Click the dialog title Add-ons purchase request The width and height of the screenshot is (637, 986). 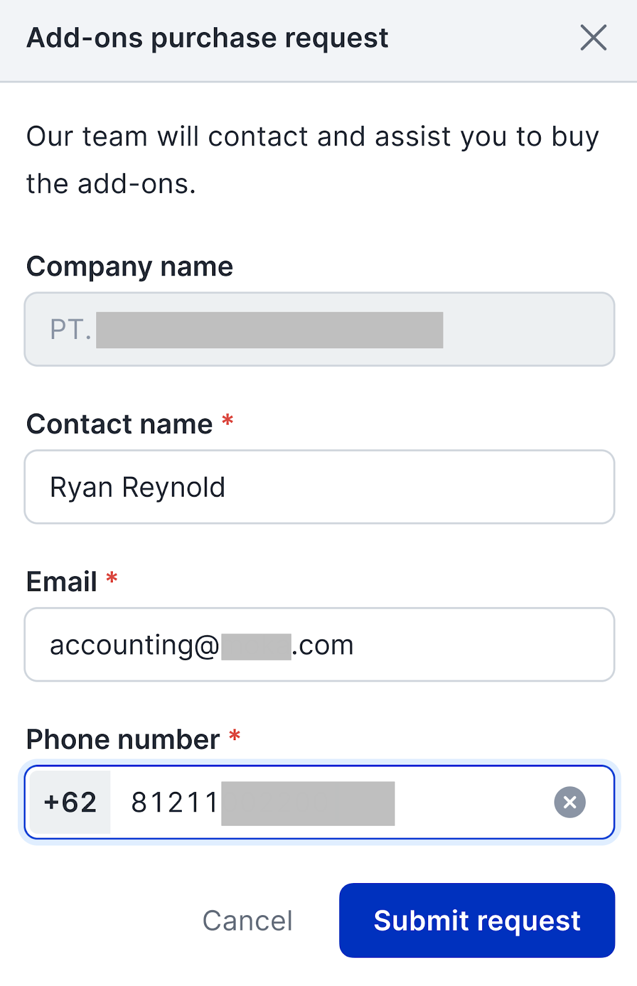[207, 38]
